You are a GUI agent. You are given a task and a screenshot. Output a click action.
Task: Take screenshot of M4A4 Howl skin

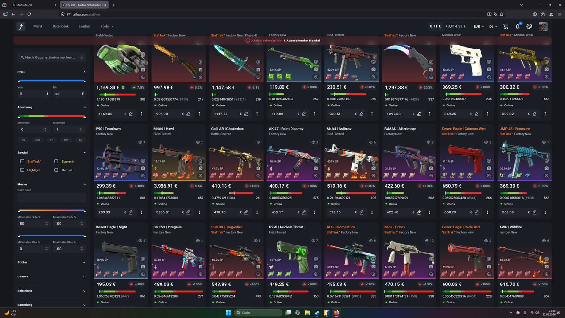coord(201,168)
